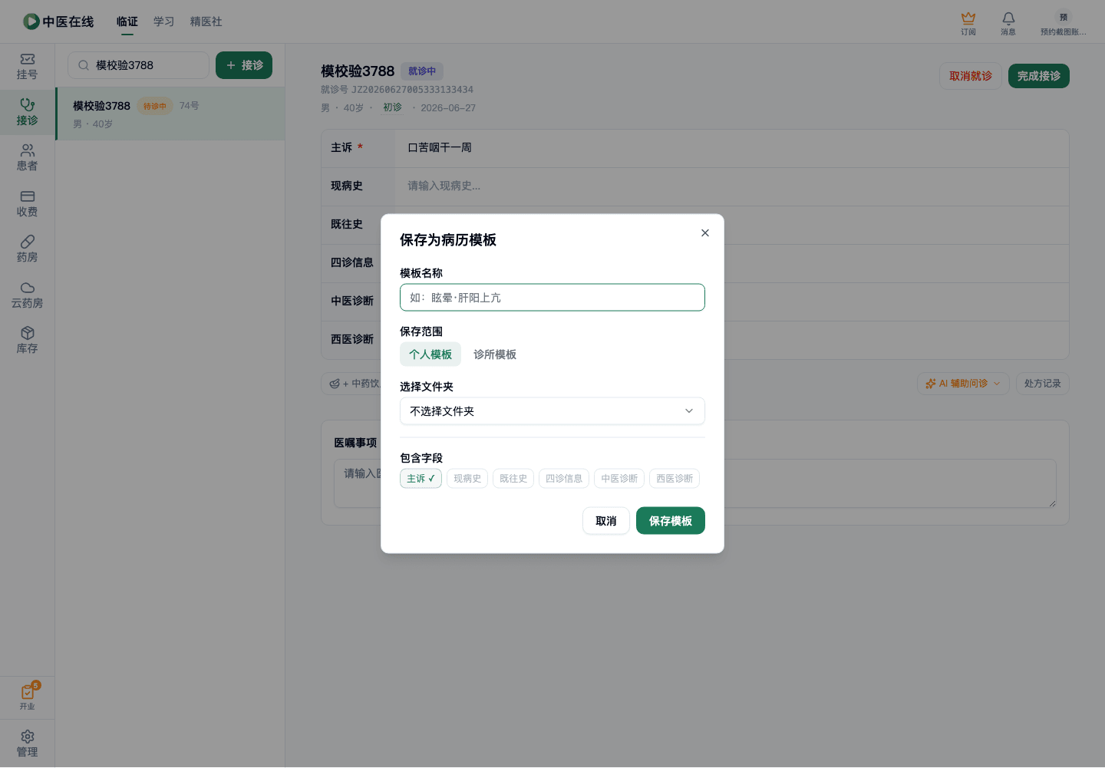Select patient 模校验3788 list row
Screen dimensions: 1105x768
coord(170,114)
